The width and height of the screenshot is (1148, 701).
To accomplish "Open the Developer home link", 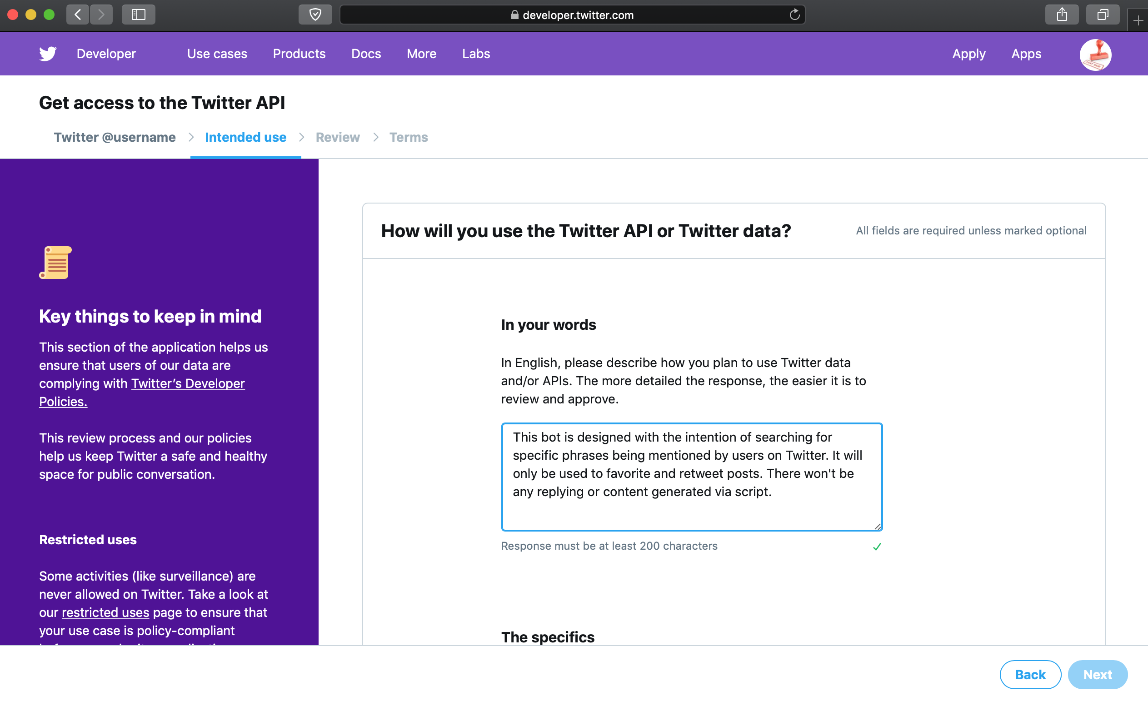I will (x=106, y=54).
